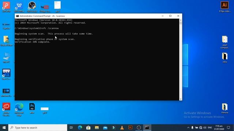Show hidden system tray icons
234x131 pixels.
point(188,128)
